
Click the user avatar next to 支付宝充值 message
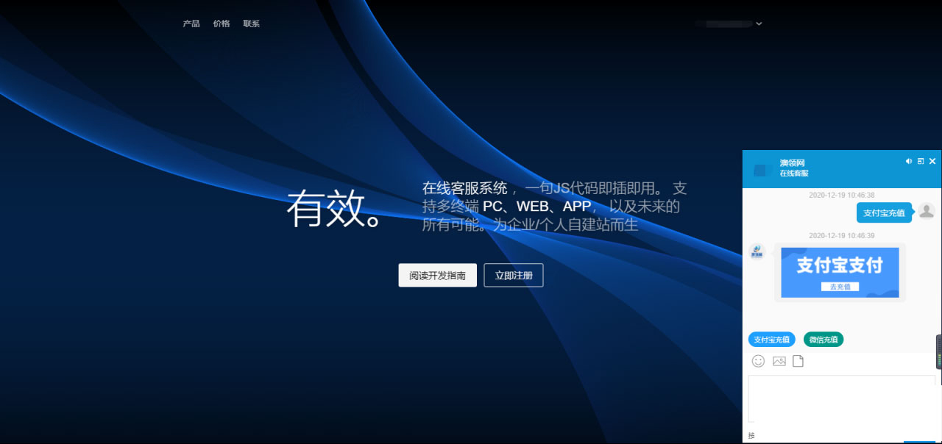[x=927, y=212]
